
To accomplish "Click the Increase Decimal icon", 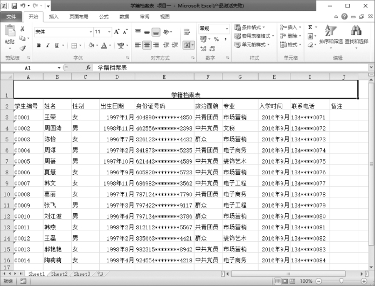I will (x=203, y=49).
